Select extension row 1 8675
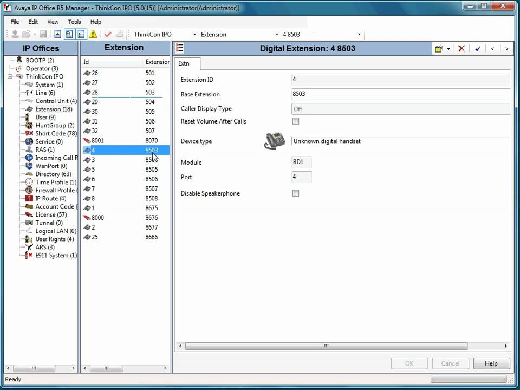The width and height of the screenshot is (520, 390). point(125,208)
